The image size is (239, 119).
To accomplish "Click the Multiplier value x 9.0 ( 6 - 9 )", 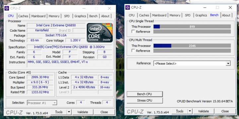I will [40, 82].
